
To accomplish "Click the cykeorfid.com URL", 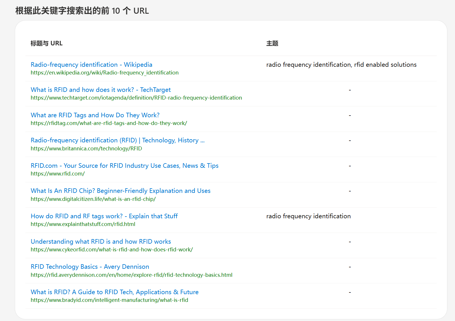I will 112,250.
